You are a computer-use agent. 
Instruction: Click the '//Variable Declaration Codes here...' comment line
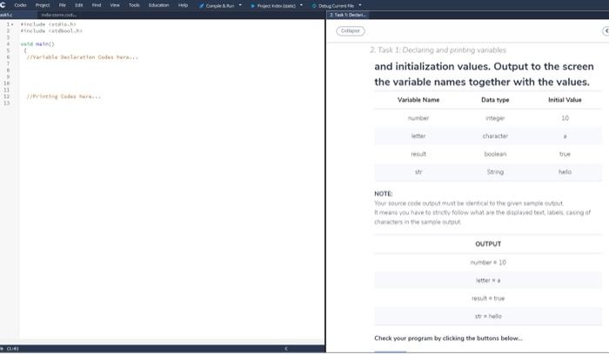point(82,57)
